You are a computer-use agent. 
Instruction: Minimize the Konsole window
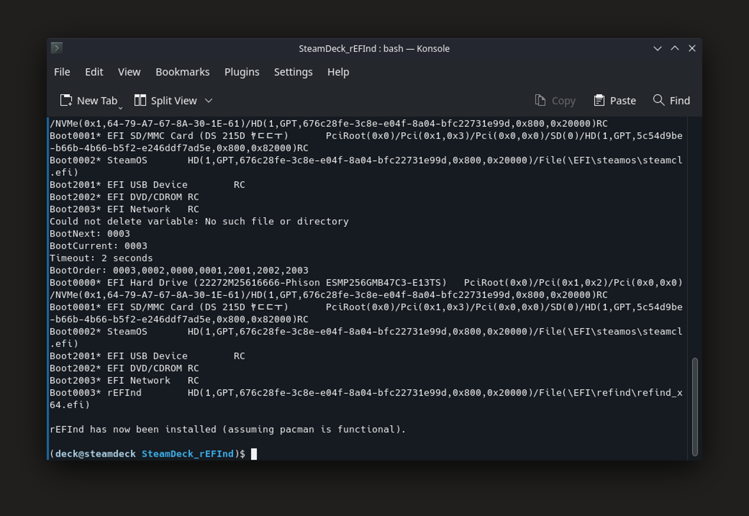pyautogui.click(x=657, y=48)
